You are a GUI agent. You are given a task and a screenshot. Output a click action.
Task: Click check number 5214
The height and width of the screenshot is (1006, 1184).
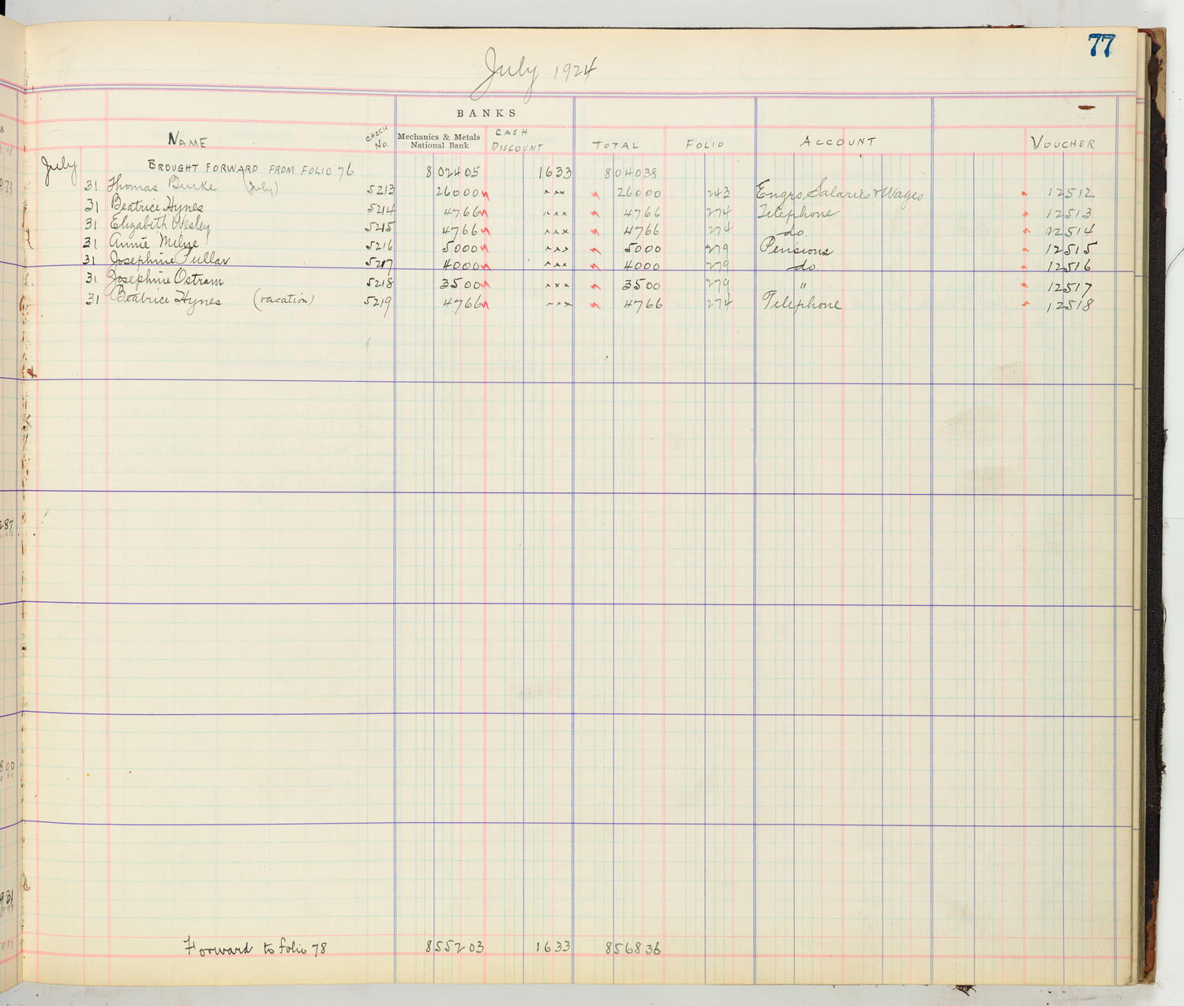coord(380,210)
